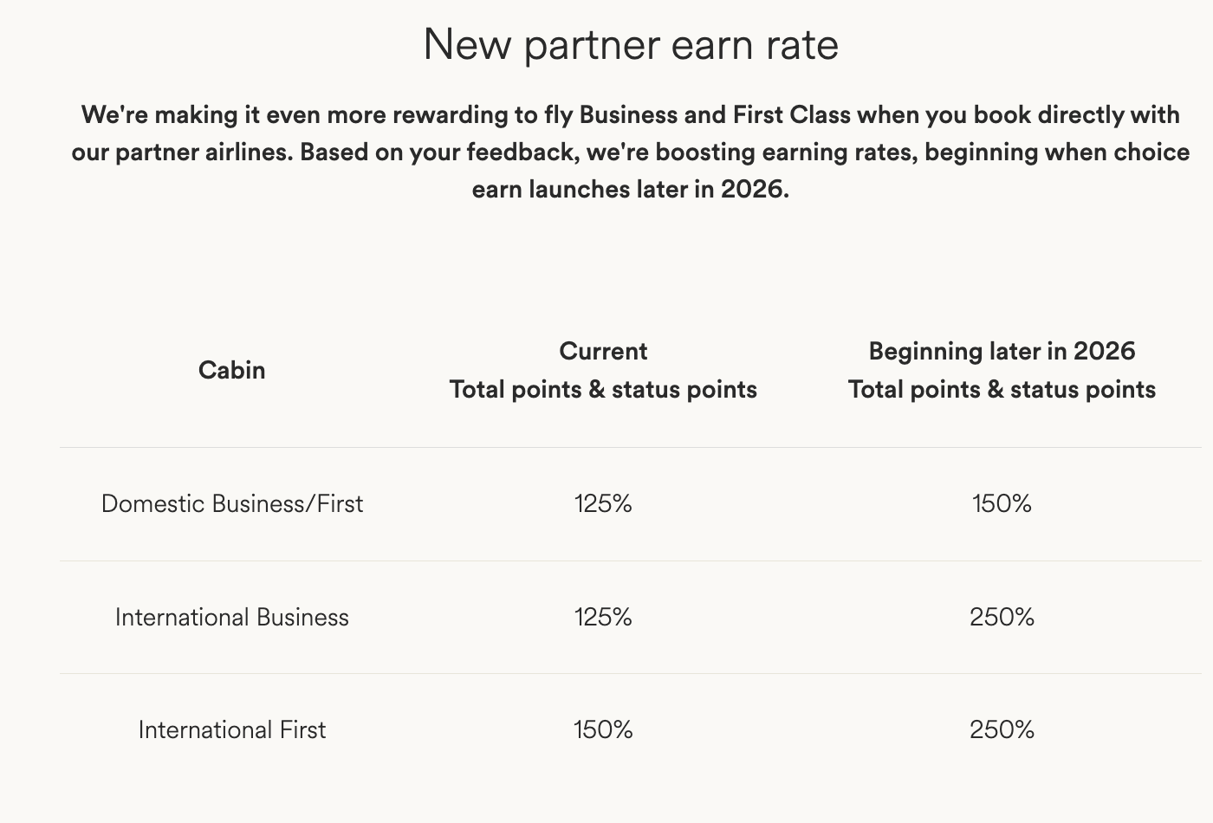Click the "International Business" row label
This screenshot has height=823, width=1213.
pos(231,617)
